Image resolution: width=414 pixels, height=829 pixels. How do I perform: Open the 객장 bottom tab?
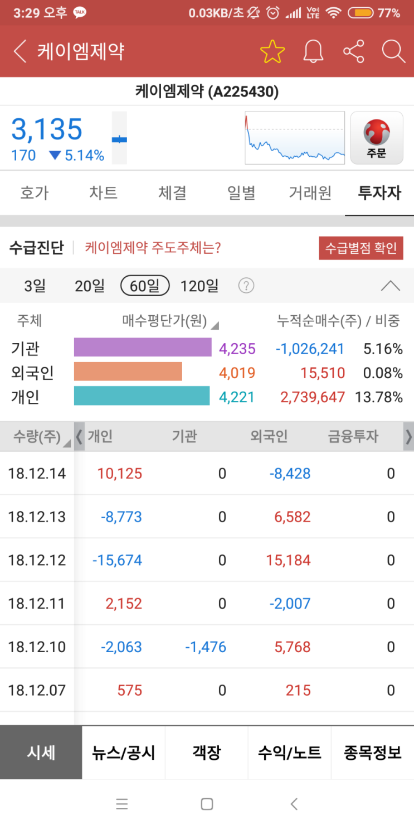[x=207, y=753]
